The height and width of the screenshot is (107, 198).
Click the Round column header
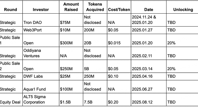11,10
